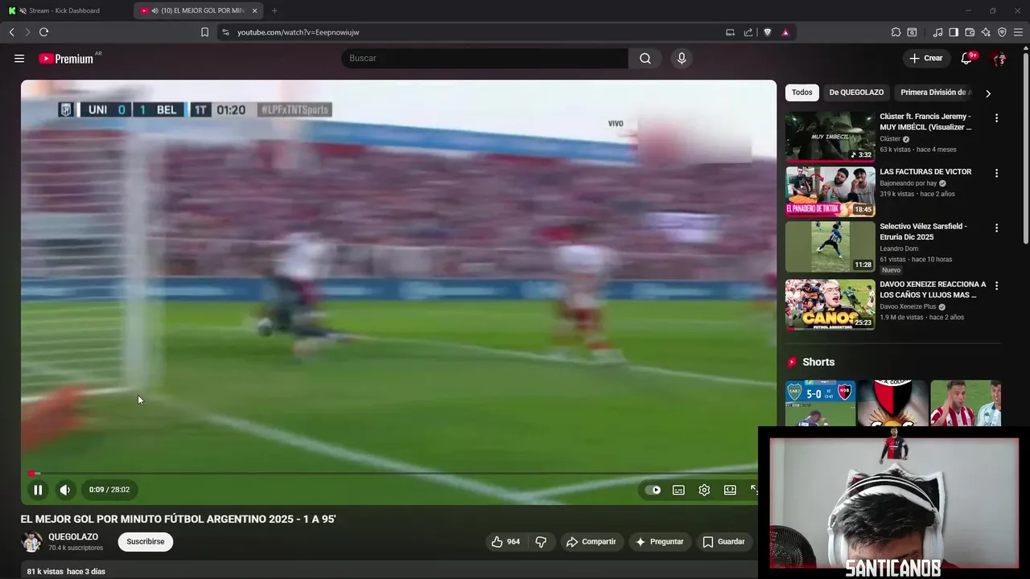Open Brave Shields lion icon

point(768,32)
